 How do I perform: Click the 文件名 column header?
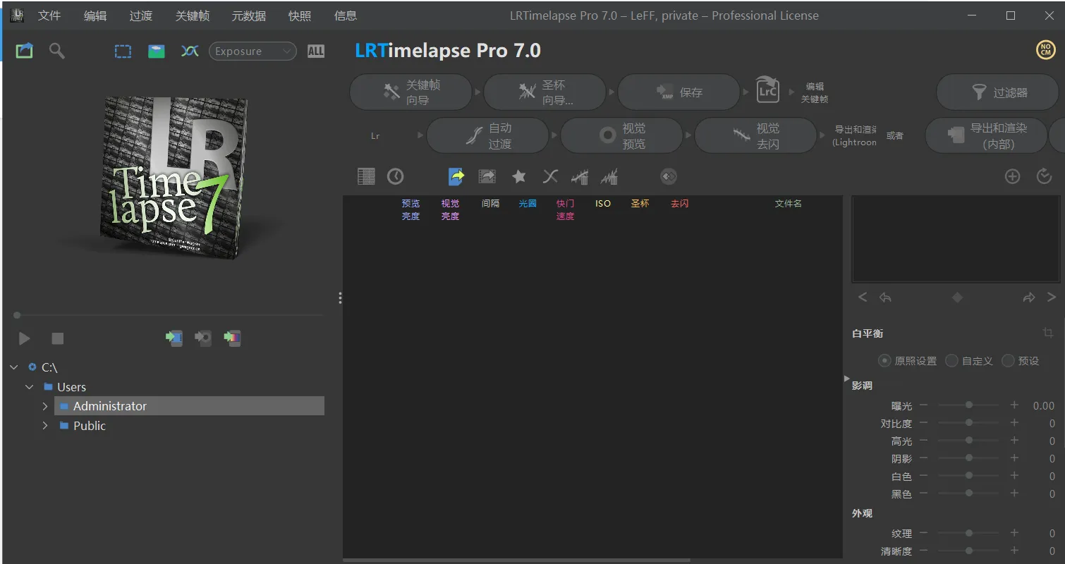click(789, 204)
